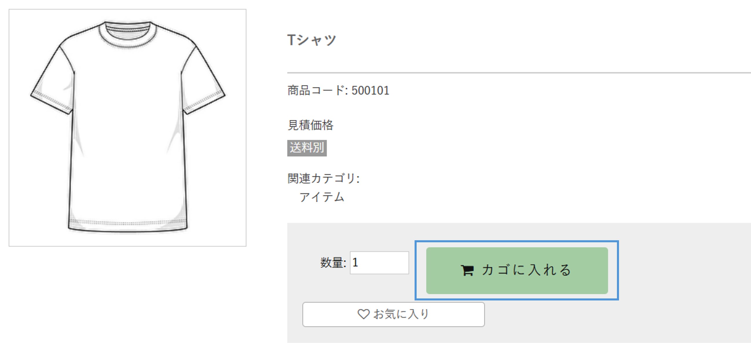
Task: Click the 送料別 shipping badge
Action: (x=307, y=148)
